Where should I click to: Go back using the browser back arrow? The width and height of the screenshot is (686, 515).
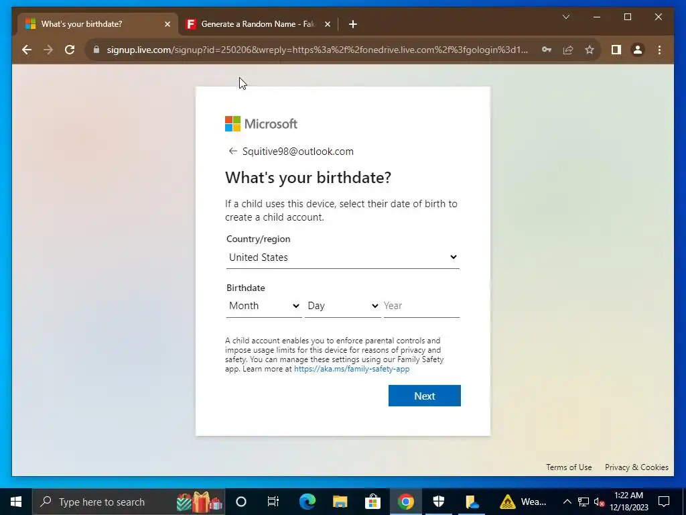(x=27, y=50)
